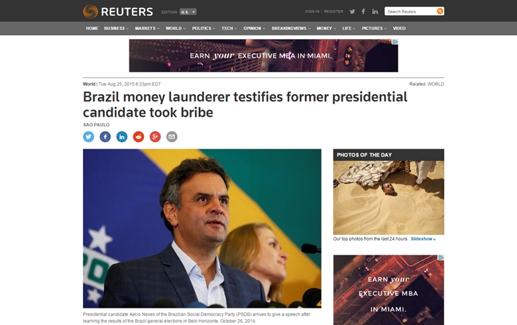Click the Sign In link
Image resolution: width=517 pixels, height=325 pixels.
[312, 11]
